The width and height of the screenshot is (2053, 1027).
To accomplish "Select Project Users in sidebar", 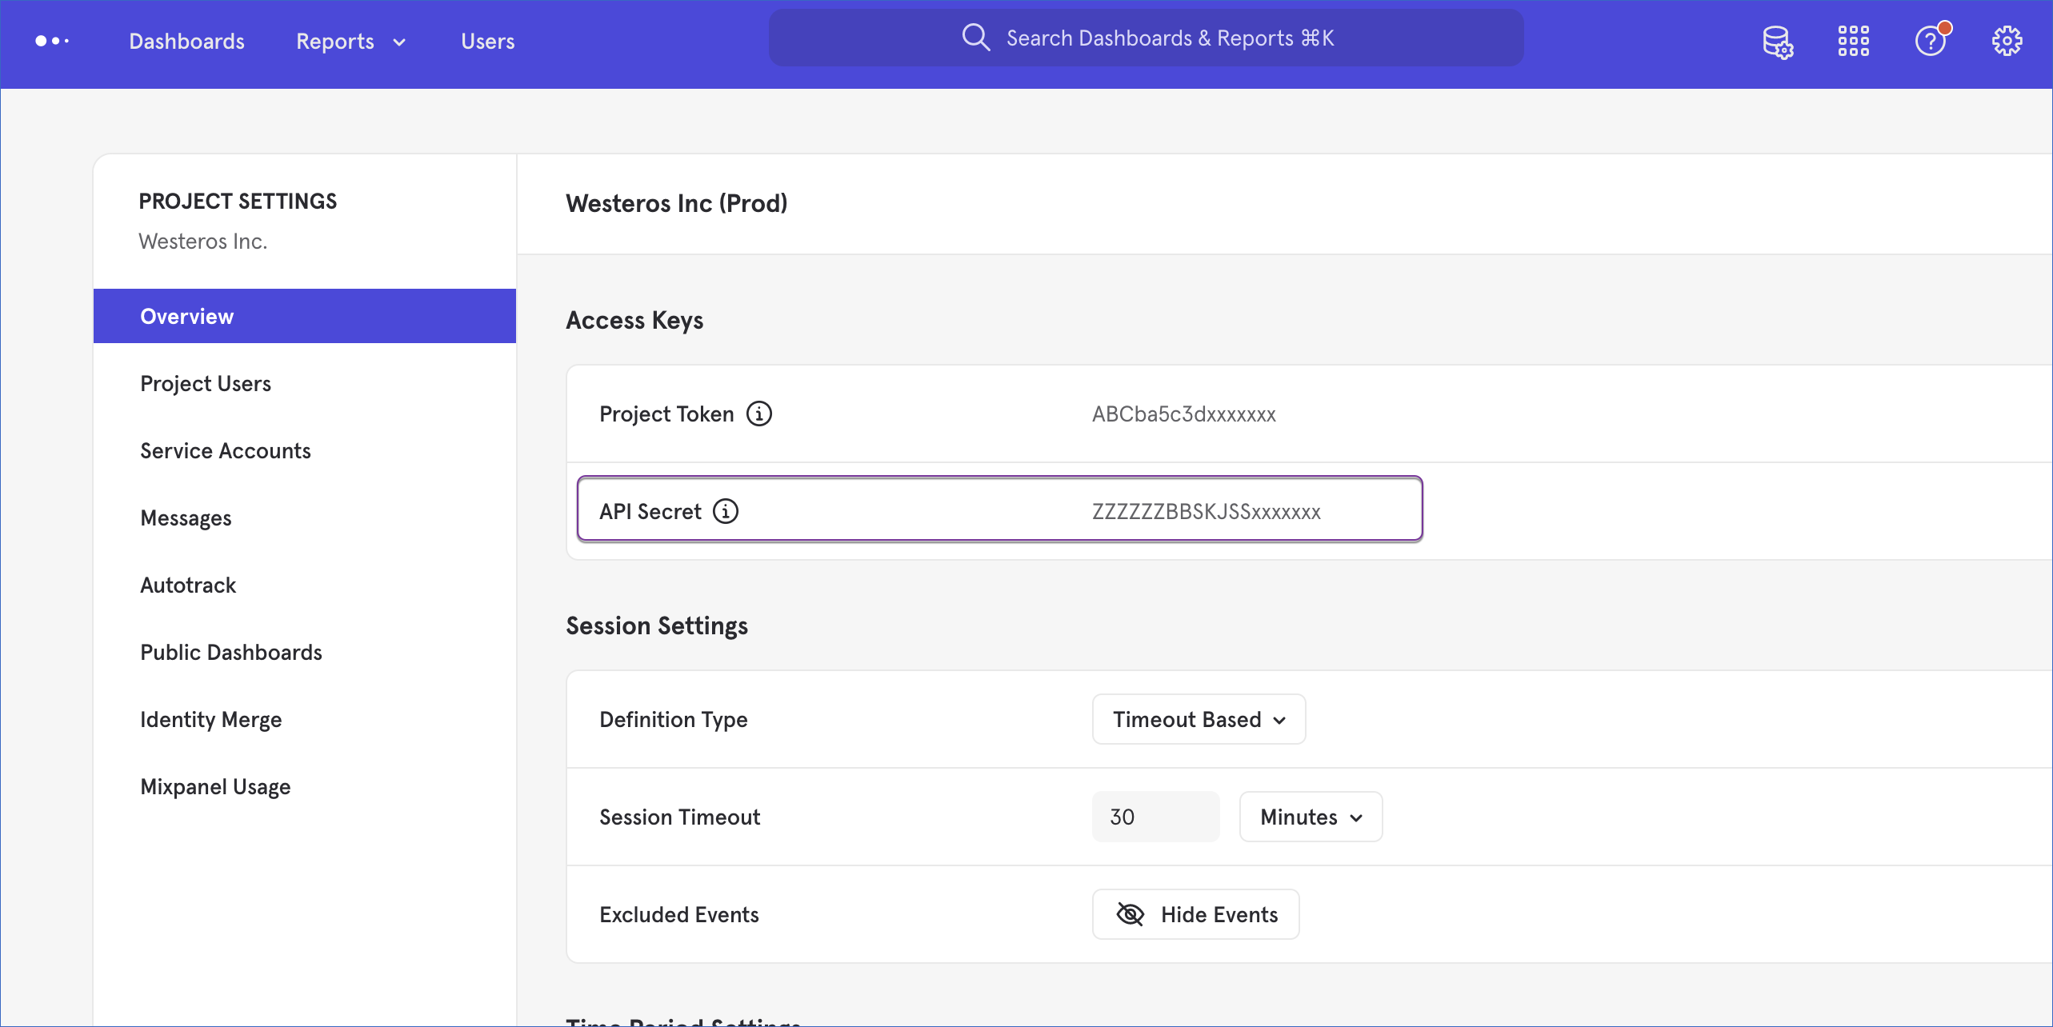I will [x=205, y=383].
